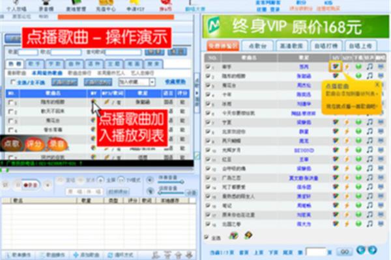Click the 首页 first-page link
This screenshot has height=260, width=391.
point(244,253)
